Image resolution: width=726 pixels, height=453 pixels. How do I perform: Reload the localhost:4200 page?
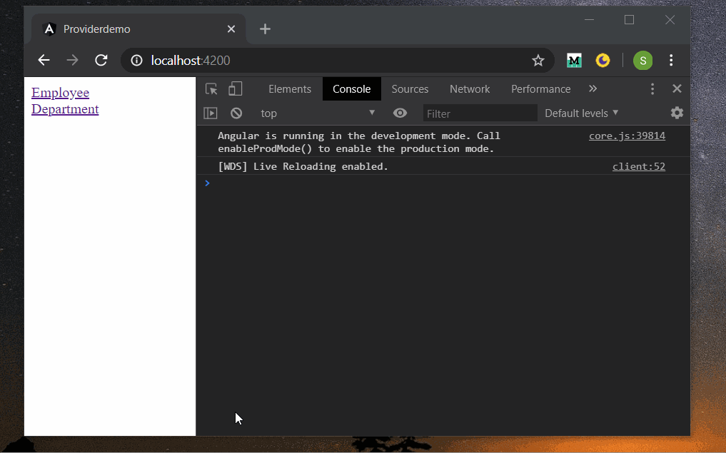point(101,60)
